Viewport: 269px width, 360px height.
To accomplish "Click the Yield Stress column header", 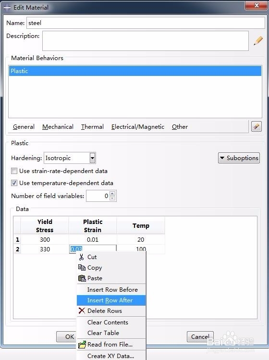I will pos(45,225).
